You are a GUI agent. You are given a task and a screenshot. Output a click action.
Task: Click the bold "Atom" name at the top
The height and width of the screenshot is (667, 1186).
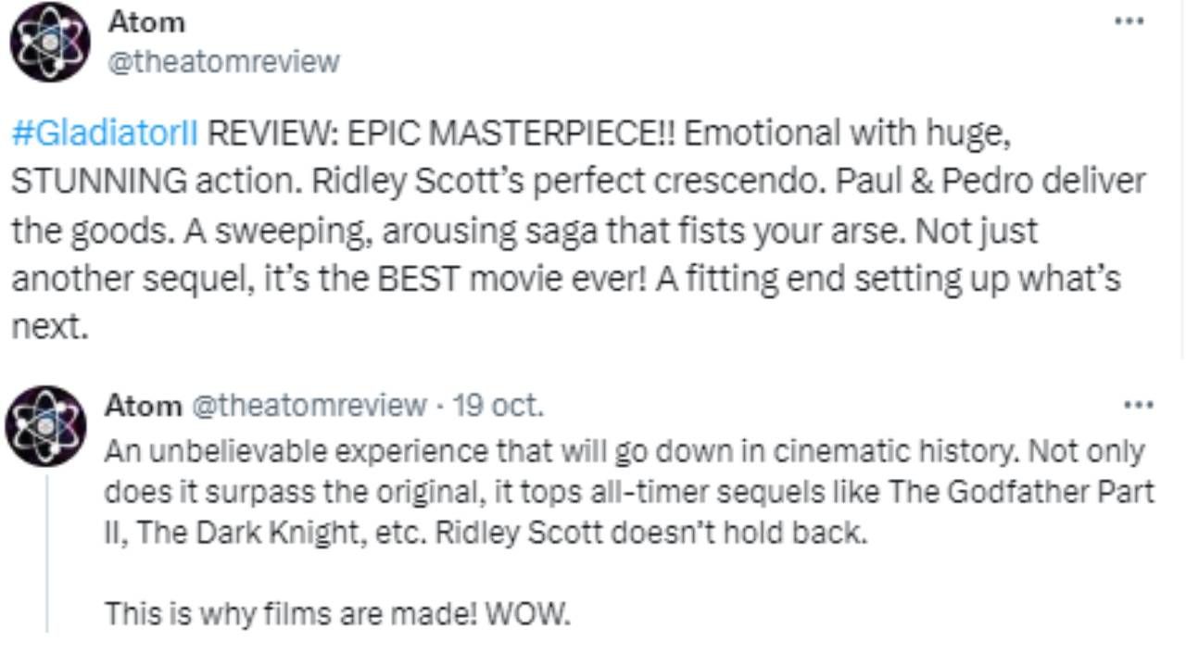[x=146, y=21]
